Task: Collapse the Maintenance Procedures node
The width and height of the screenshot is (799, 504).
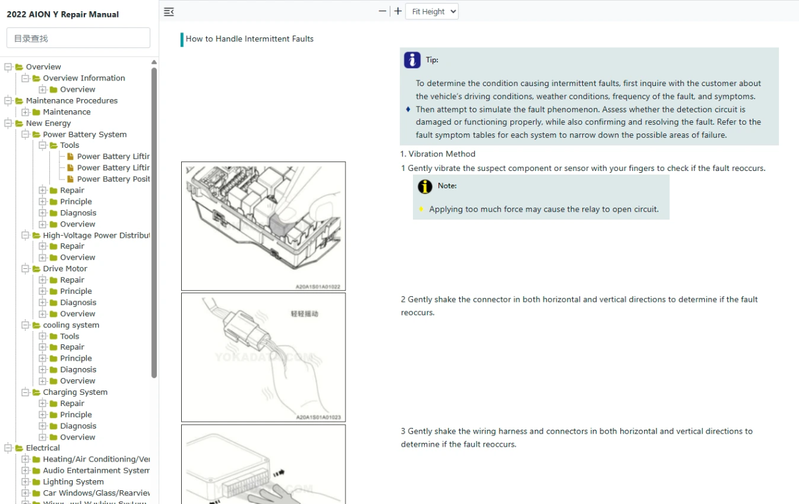Action: [8, 100]
